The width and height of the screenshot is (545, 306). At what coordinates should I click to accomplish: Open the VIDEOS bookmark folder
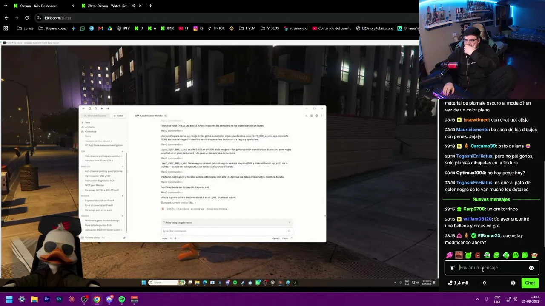point(270,28)
